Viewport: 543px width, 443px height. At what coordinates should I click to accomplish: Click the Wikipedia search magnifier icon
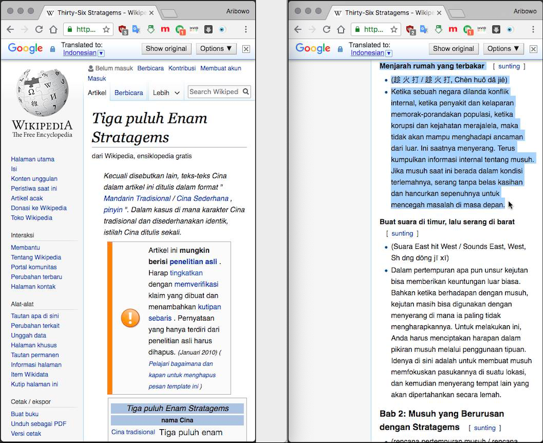coord(246,91)
